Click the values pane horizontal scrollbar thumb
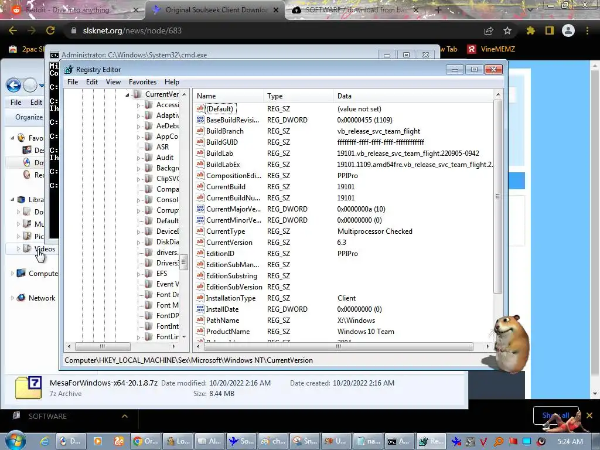Screen dimensions: 600x450 pyautogui.click(x=339, y=346)
